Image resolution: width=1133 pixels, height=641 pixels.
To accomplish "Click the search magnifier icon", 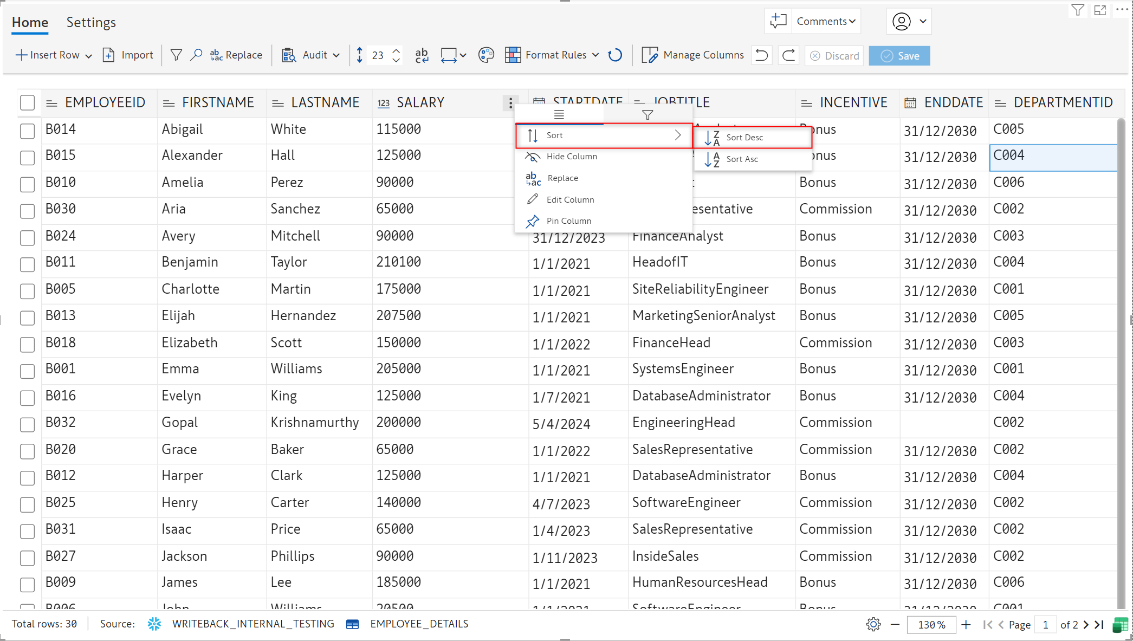I will (196, 55).
